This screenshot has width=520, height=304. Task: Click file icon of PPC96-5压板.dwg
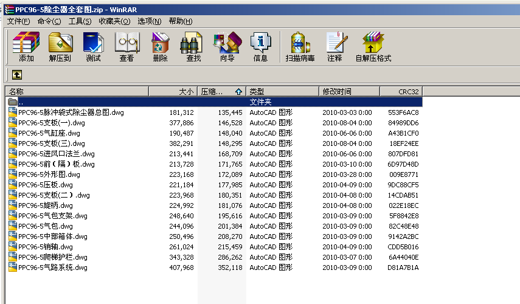pyautogui.click(x=13, y=185)
